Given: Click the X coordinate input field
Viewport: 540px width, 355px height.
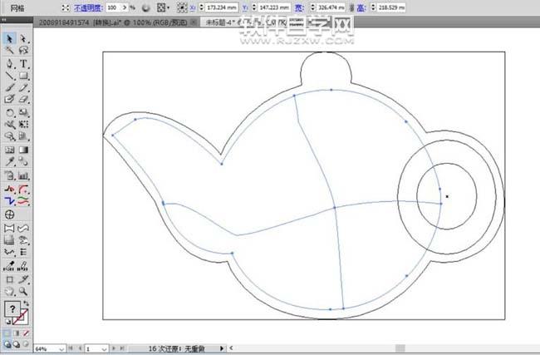Looking at the screenshot, I should tap(220, 7).
